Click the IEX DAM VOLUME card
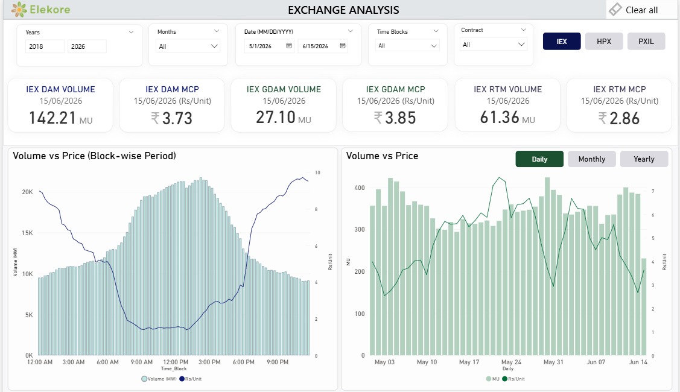This screenshot has height=392, width=680. click(x=60, y=106)
